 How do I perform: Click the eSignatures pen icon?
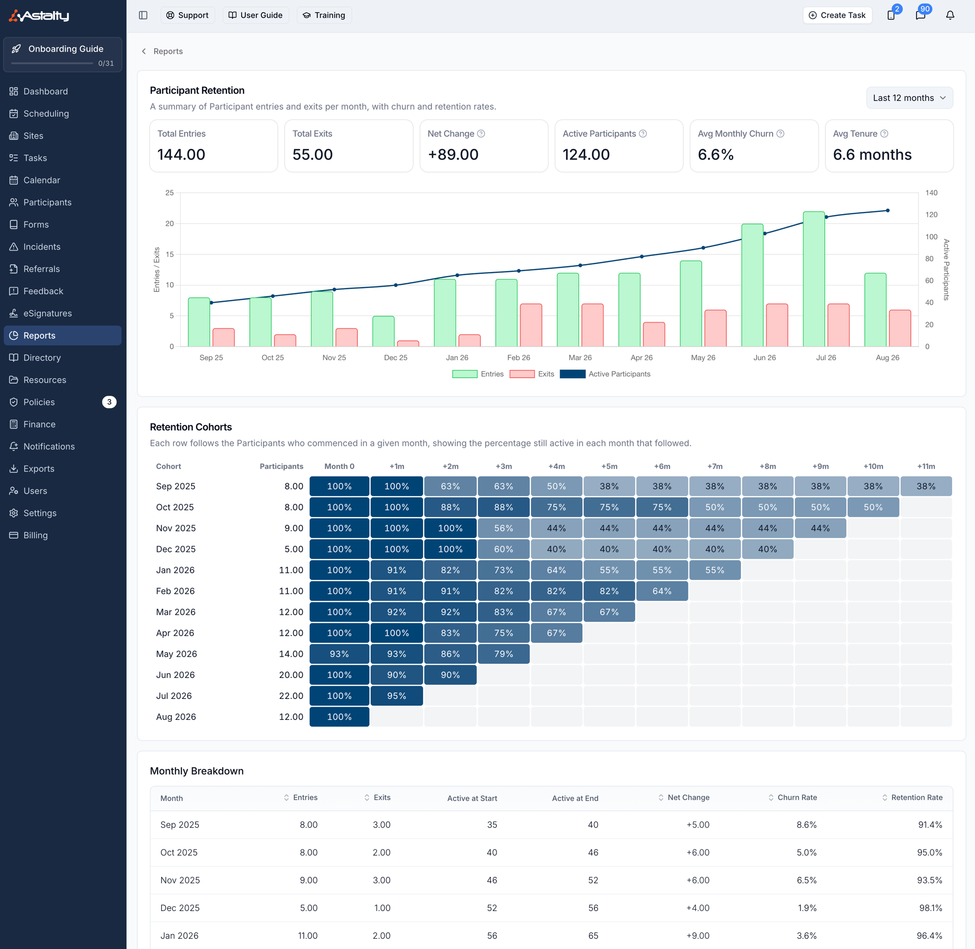click(14, 313)
